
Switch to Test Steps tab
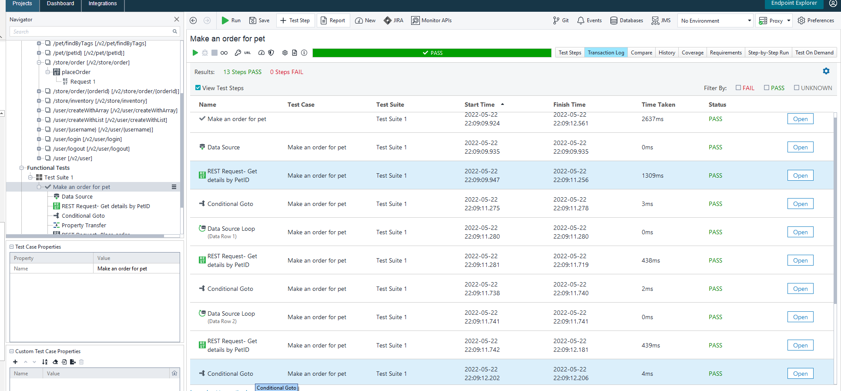pos(570,52)
